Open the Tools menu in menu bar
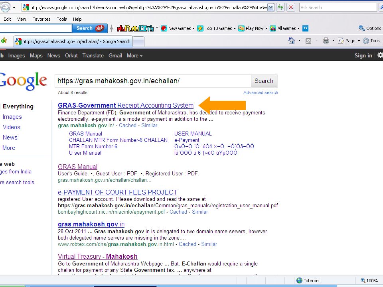 [x=61, y=19]
